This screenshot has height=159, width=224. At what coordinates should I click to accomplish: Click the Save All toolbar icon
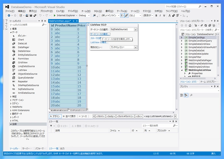(35, 15)
